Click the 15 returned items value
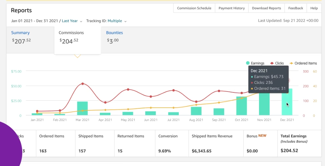Viewport: 325px width, 166px height. point(120,151)
